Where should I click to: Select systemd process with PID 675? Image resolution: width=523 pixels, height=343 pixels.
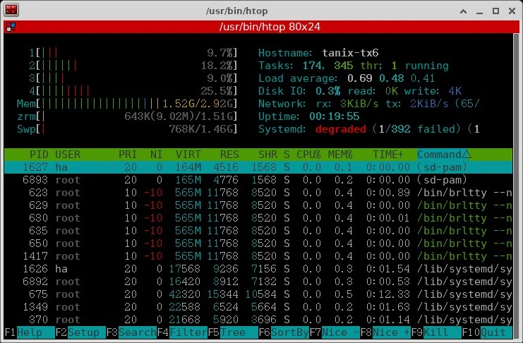click(x=258, y=294)
